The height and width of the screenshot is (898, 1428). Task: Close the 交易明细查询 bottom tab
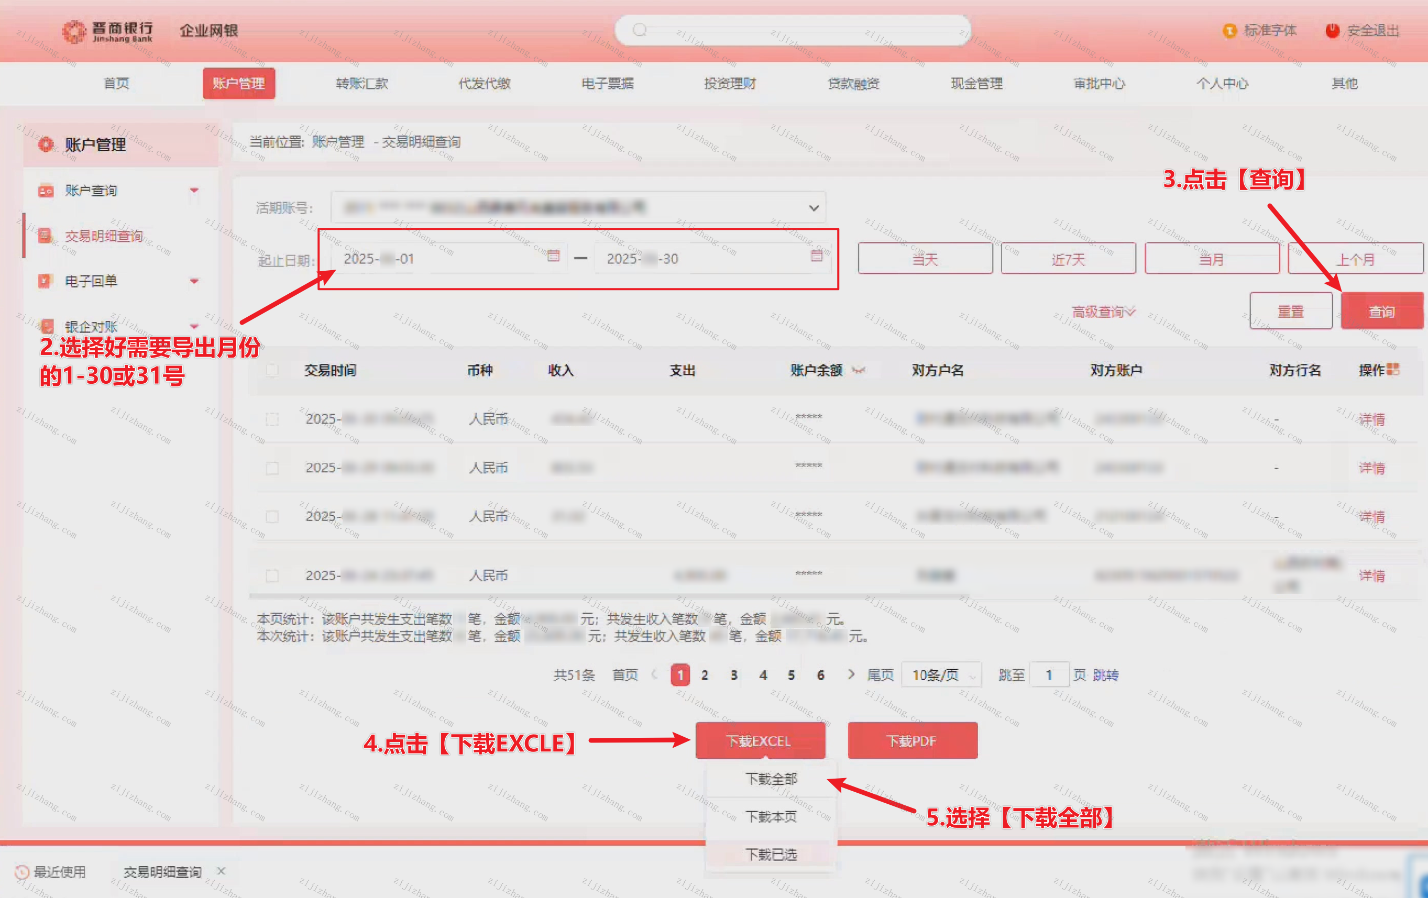pyautogui.click(x=221, y=871)
